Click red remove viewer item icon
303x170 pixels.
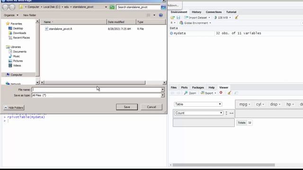tap(221, 93)
